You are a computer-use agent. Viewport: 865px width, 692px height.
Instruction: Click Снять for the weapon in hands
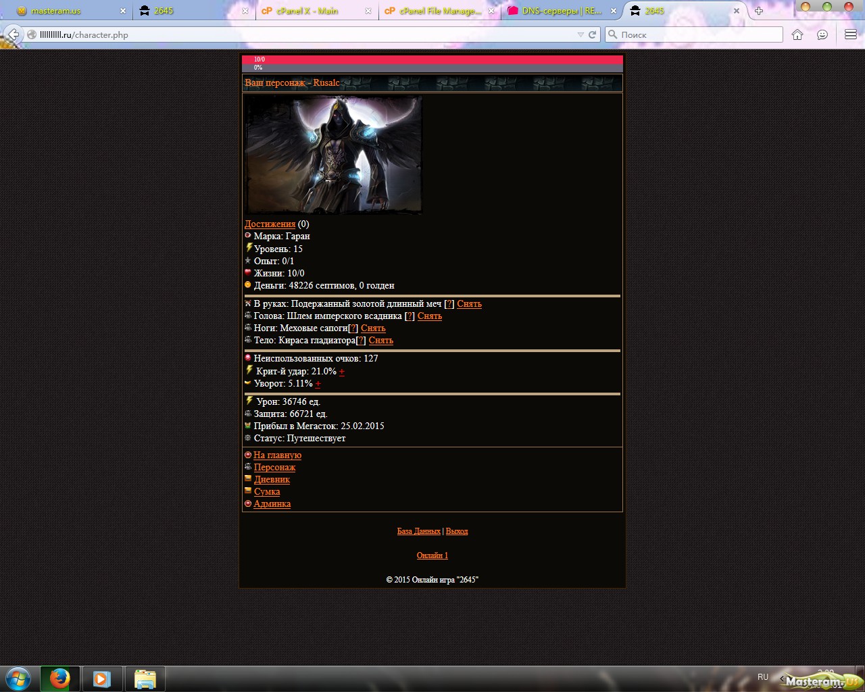coord(469,304)
